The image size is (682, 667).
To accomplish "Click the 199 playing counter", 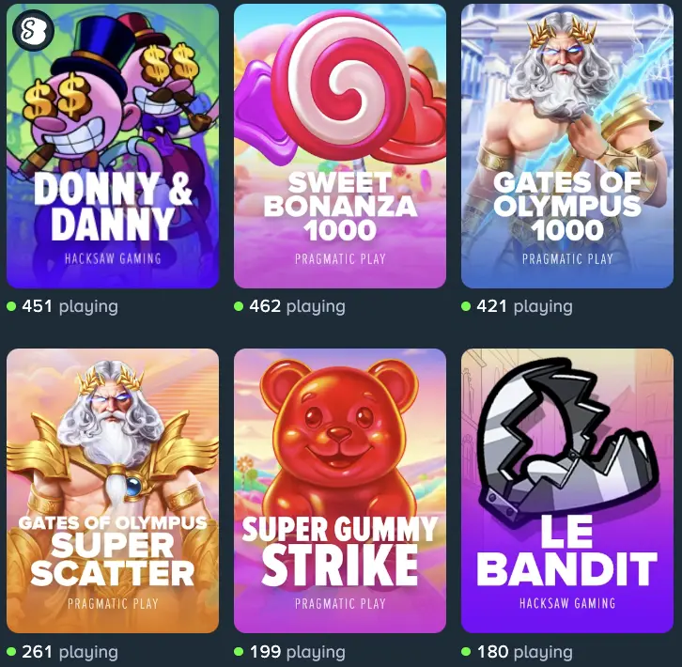I will point(290,652).
